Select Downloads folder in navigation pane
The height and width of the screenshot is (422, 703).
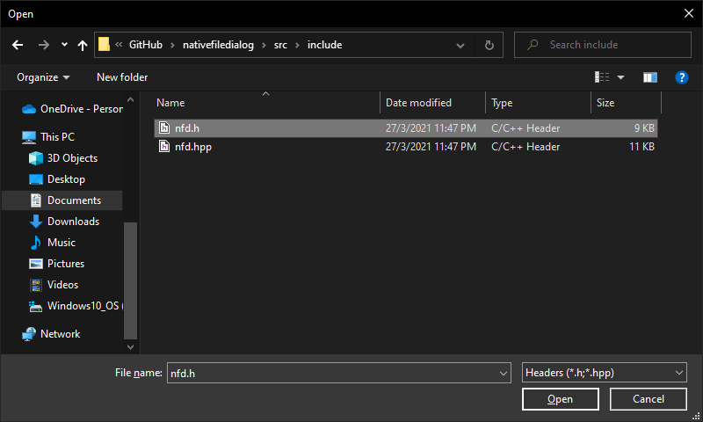coord(72,222)
